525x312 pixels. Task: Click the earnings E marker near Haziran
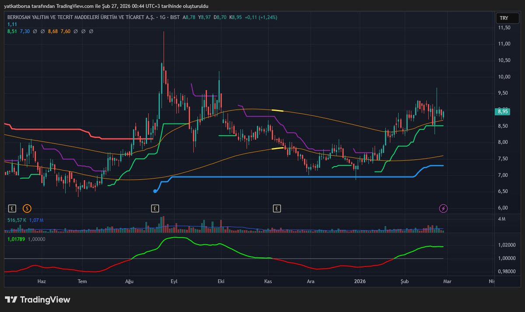(x=12, y=208)
